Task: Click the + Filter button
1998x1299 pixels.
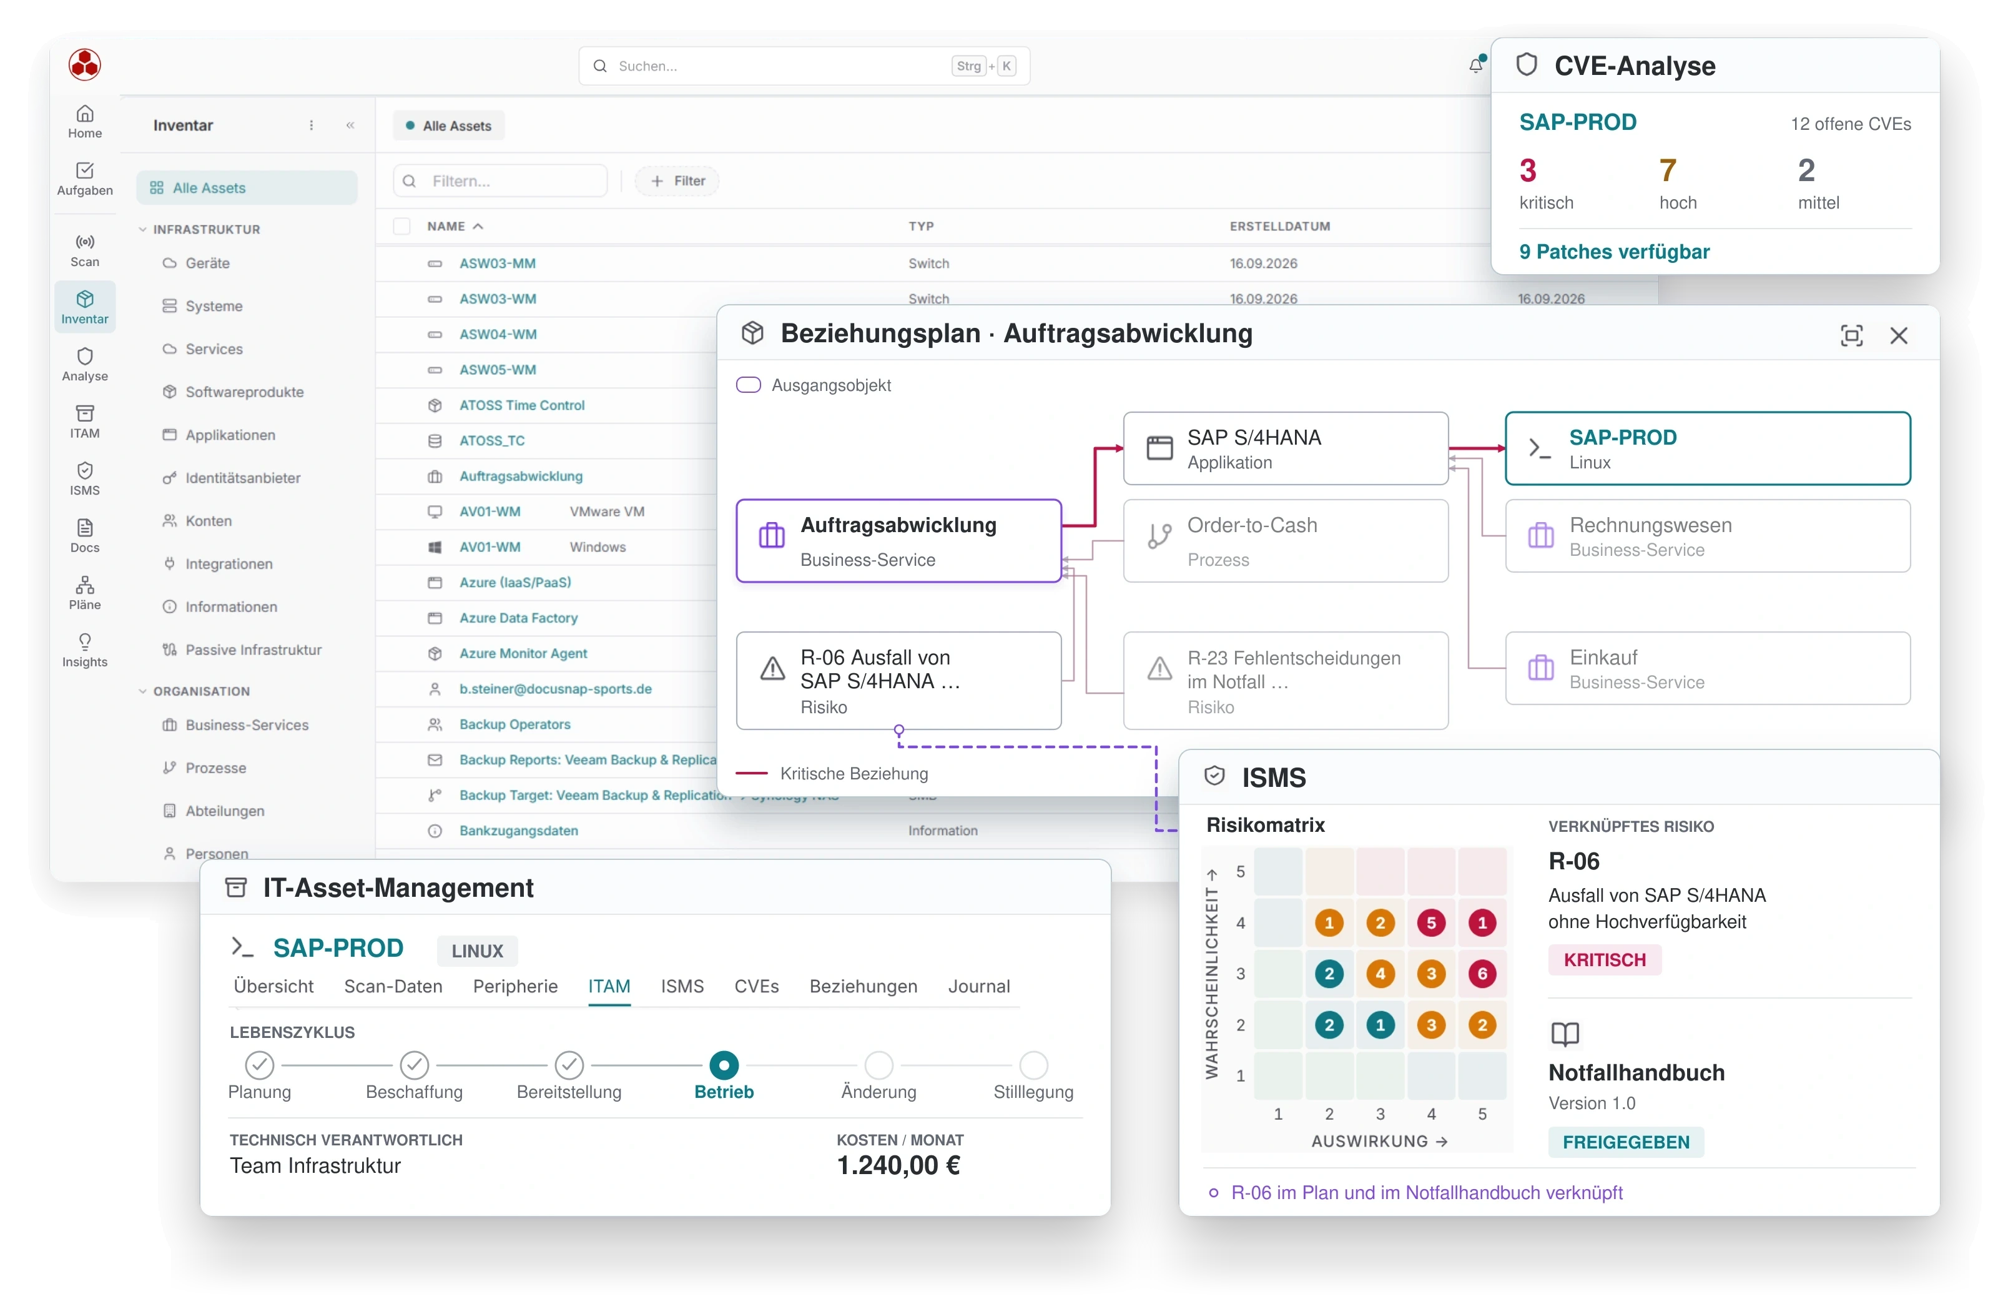Action: pos(677,180)
